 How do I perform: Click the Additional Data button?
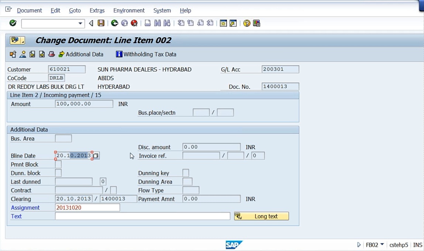coord(81,54)
